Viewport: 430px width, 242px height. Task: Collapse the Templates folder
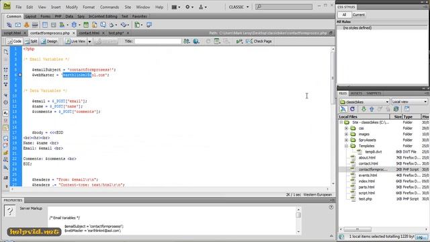[346, 146]
